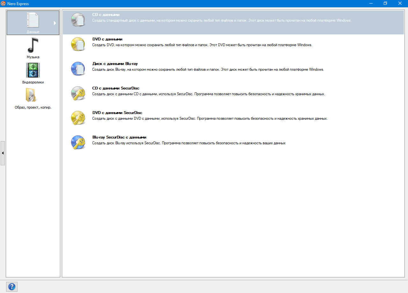Close the Nero Express window
408x293 pixels.
click(x=400, y=3)
